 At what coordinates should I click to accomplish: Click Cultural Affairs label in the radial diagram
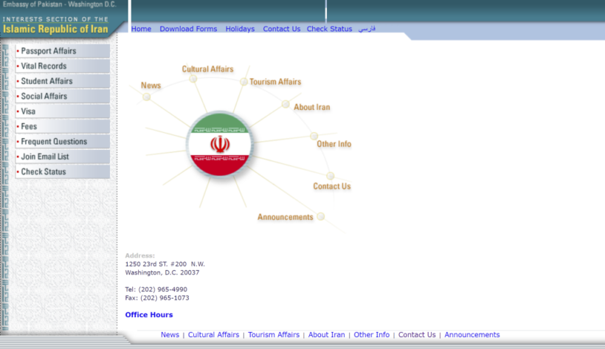click(x=207, y=69)
